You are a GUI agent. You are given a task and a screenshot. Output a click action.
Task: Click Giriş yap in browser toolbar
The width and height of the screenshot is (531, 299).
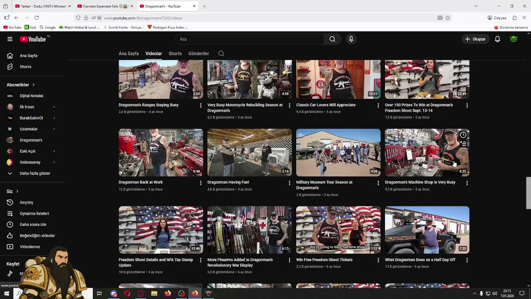(497, 18)
